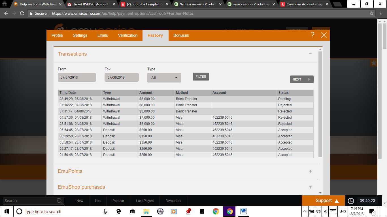
Task: Select the Pending status cell
Action: point(295,99)
